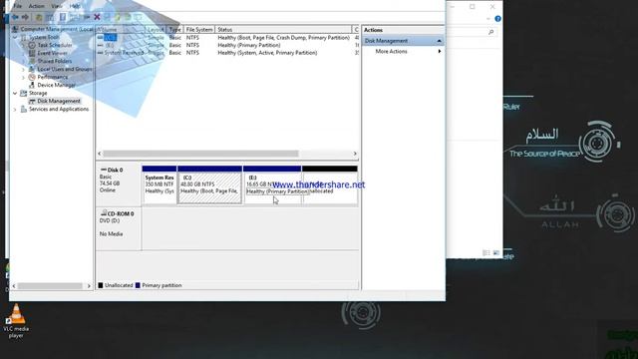The image size is (638, 359).
Task: Open the File menu
Action: click(x=17, y=6)
